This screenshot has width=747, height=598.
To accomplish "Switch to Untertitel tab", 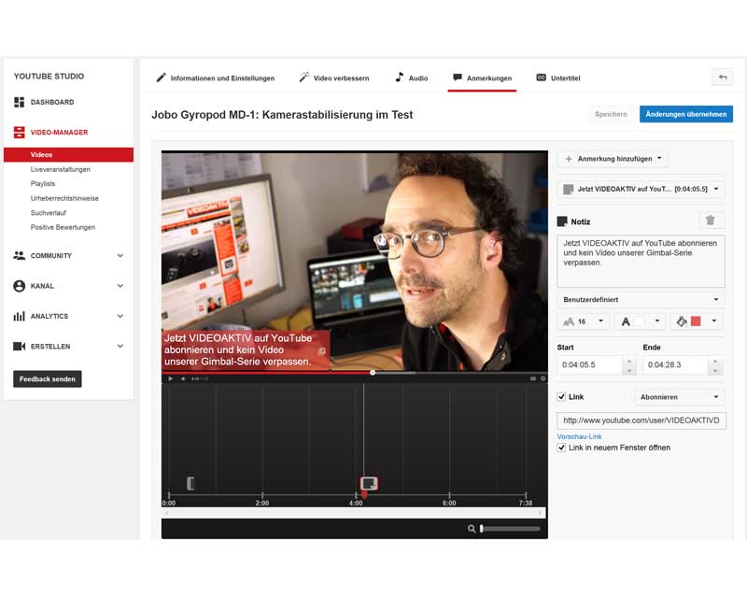I will point(558,78).
